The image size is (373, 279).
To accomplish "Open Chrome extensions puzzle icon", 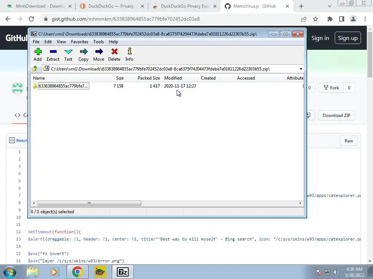I will 330,19.
